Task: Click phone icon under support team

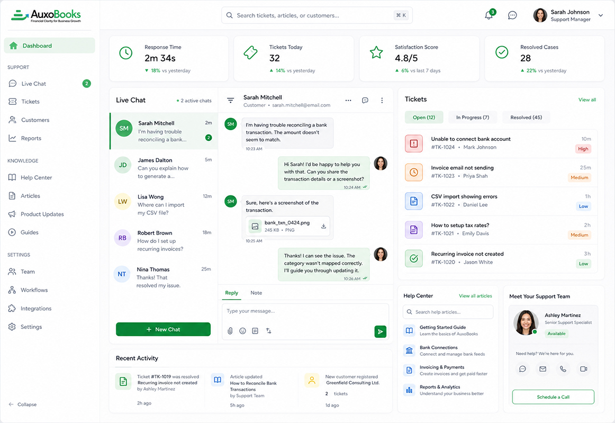Action: coord(563,369)
